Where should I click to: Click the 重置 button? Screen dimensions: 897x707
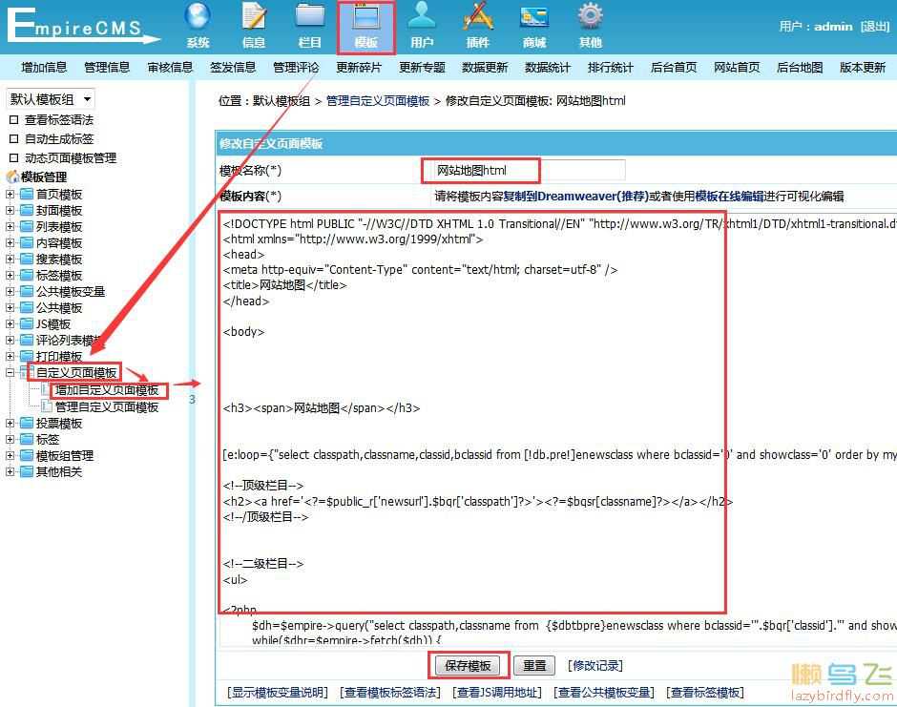click(535, 666)
